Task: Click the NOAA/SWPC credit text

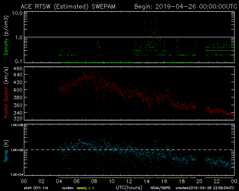Action: tap(159, 188)
